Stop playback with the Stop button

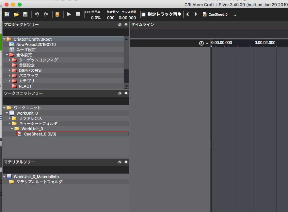click(78, 14)
